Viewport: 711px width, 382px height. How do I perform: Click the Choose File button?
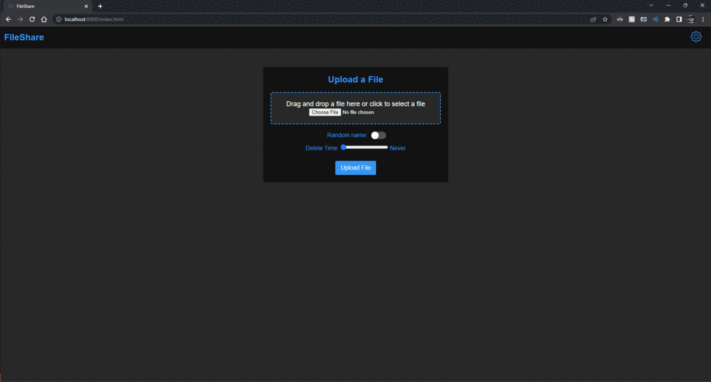pyautogui.click(x=324, y=112)
